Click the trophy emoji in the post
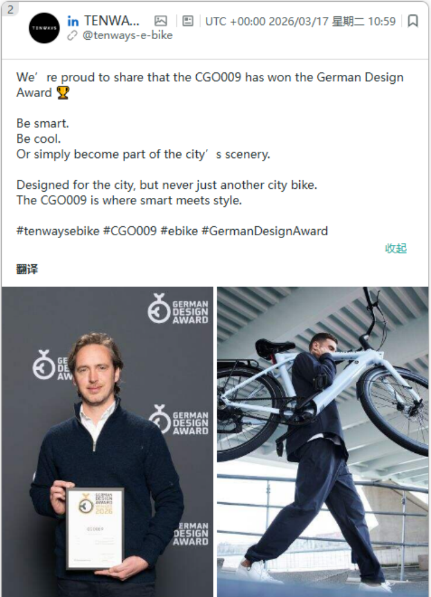The height and width of the screenshot is (597, 431). (63, 93)
